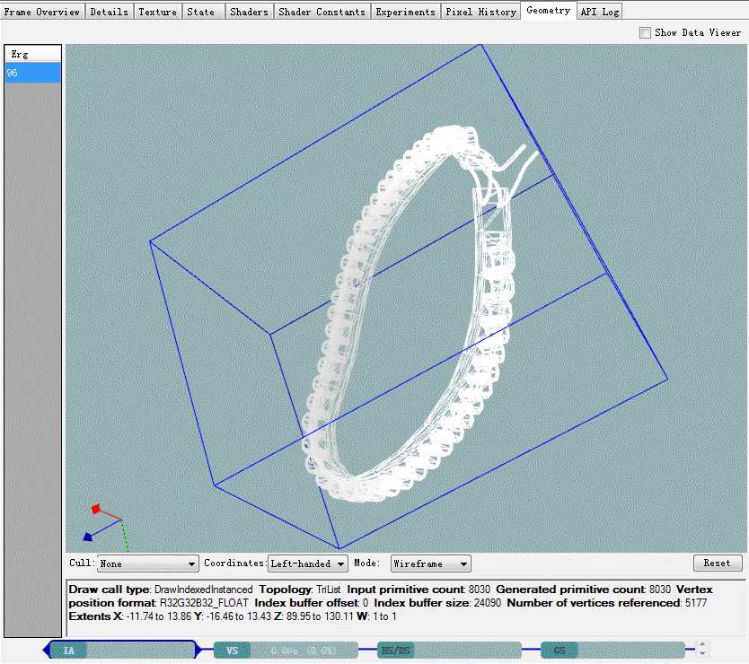Click the red X axis gizmo handle

pos(95,509)
